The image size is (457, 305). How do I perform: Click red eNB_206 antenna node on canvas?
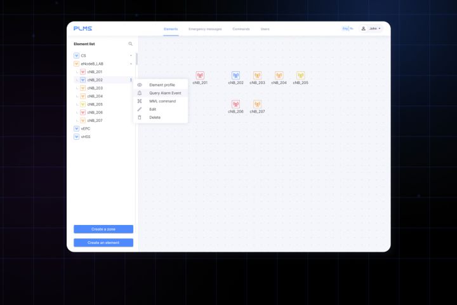tap(235, 104)
